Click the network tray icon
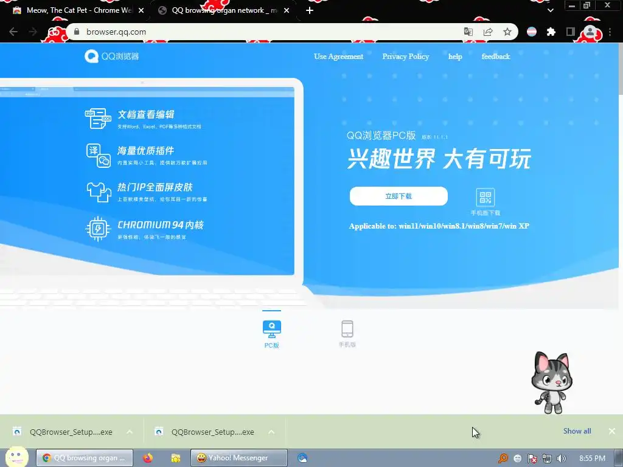623x467 pixels. [547, 458]
